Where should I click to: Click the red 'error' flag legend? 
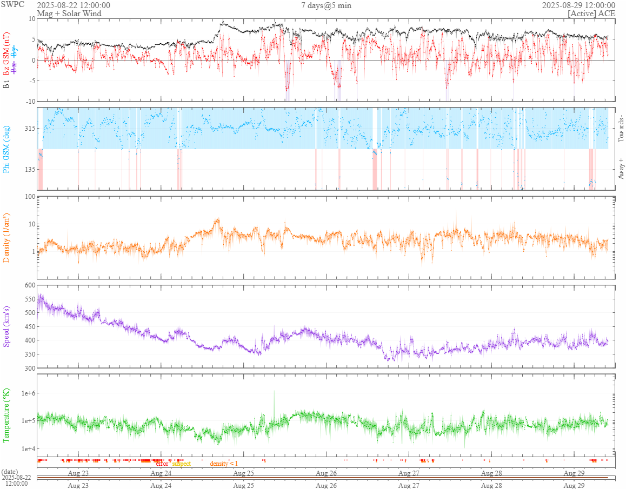[x=162, y=464]
